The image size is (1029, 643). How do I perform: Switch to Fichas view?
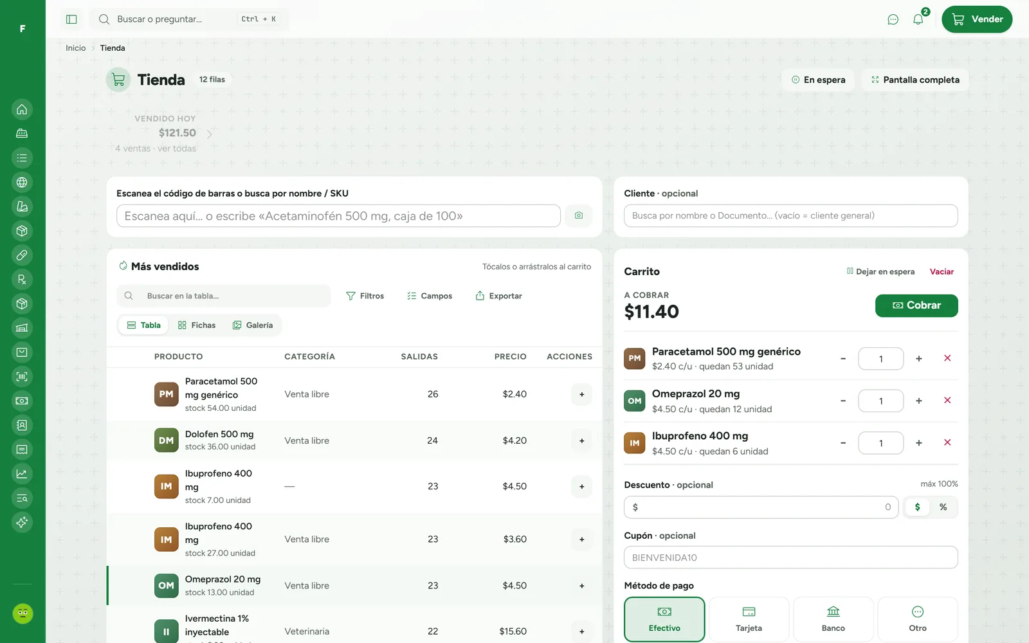197,325
